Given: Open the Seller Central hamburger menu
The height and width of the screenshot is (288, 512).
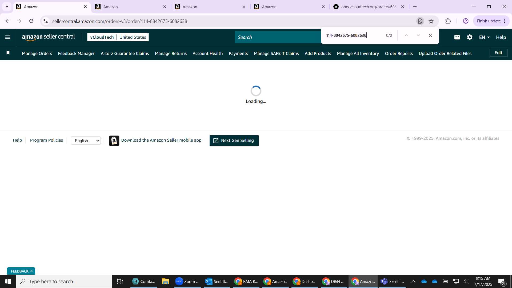Looking at the screenshot, I should coord(8,37).
